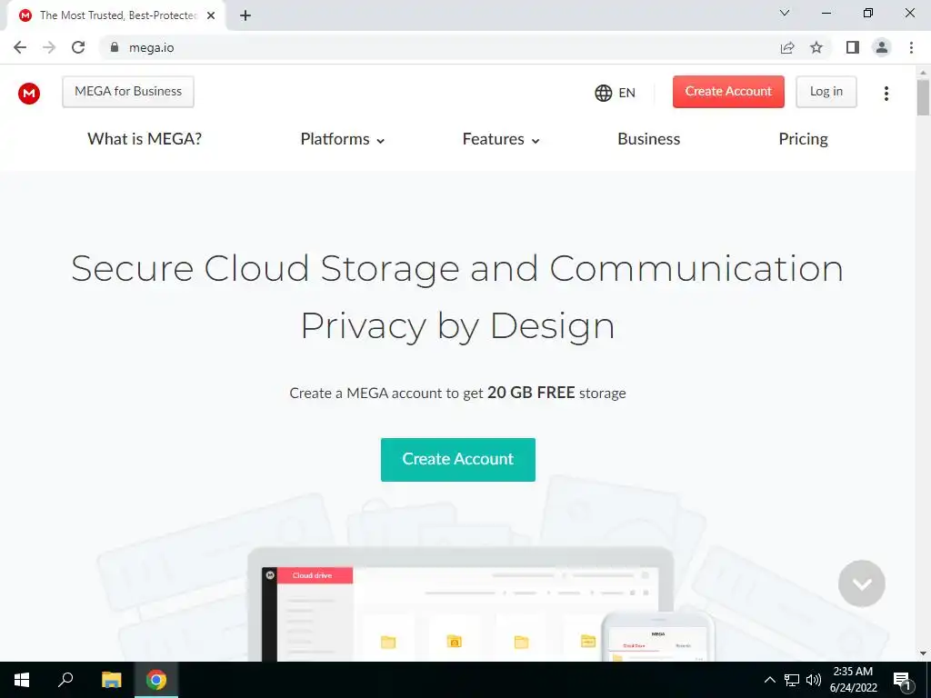Click the '20 GB FREE' text
The height and width of the screenshot is (698, 931).
(531, 393)
